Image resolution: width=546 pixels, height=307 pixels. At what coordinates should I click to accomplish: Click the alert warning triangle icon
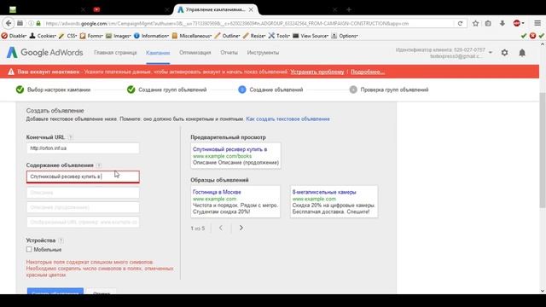(11, 72)
